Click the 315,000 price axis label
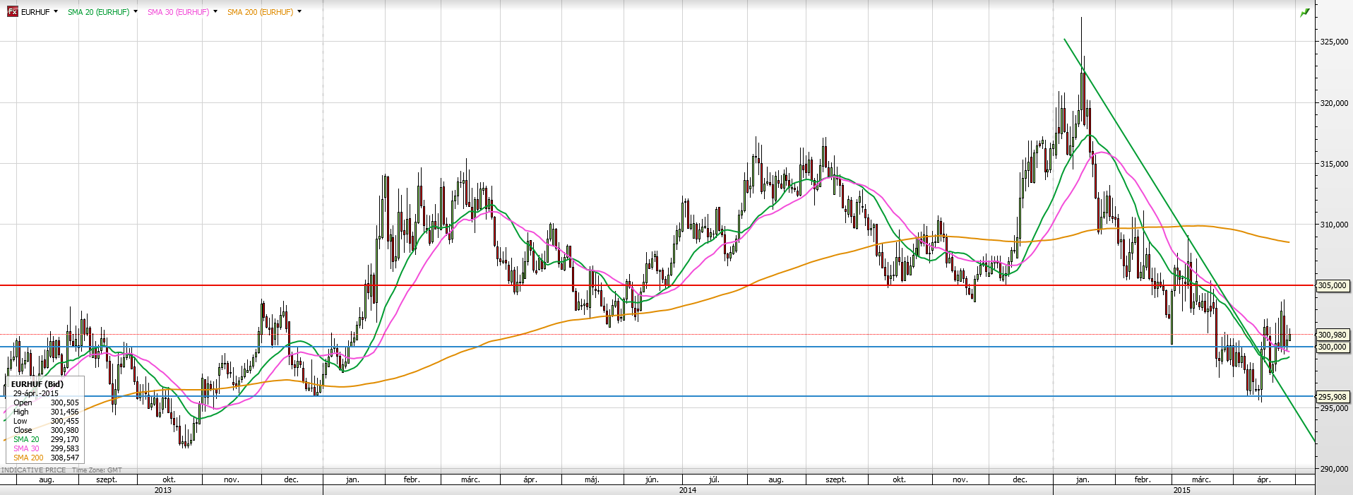 (x=1334, y=164)
